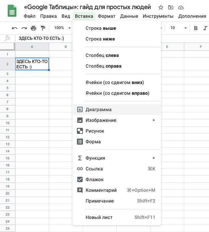Open the Формат menu

pos(106,16)
